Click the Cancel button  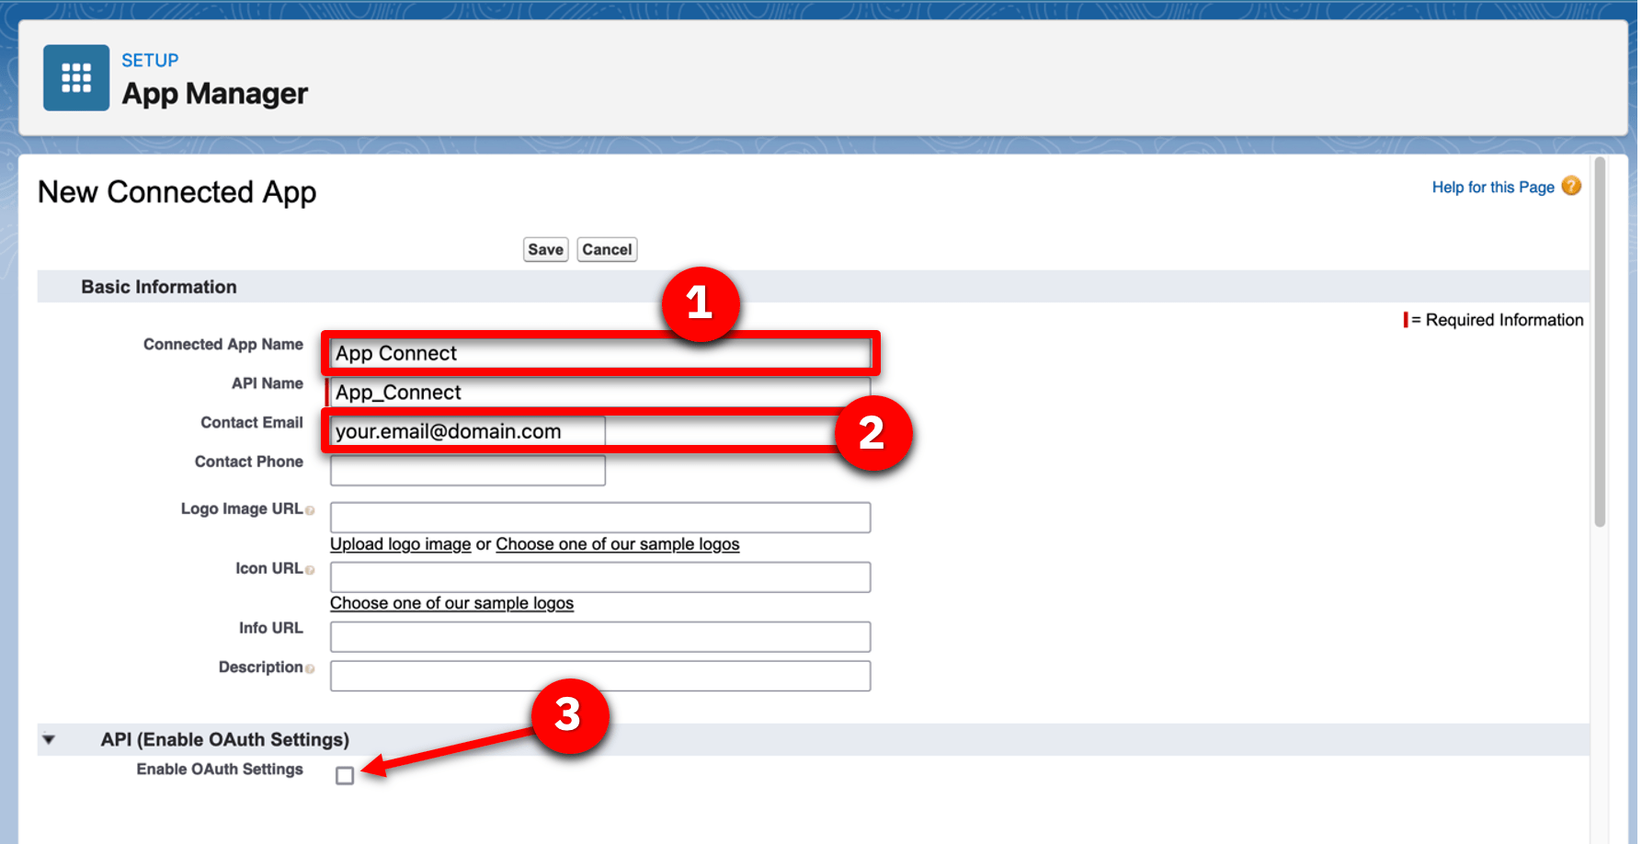click(607, 248)
